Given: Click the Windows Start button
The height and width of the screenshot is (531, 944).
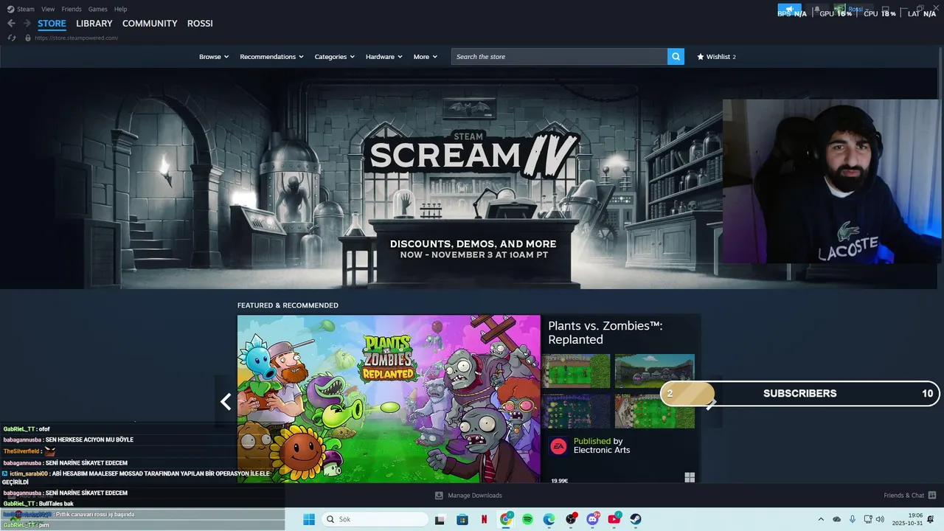Looking at the screenshot, I should (309, 519).
